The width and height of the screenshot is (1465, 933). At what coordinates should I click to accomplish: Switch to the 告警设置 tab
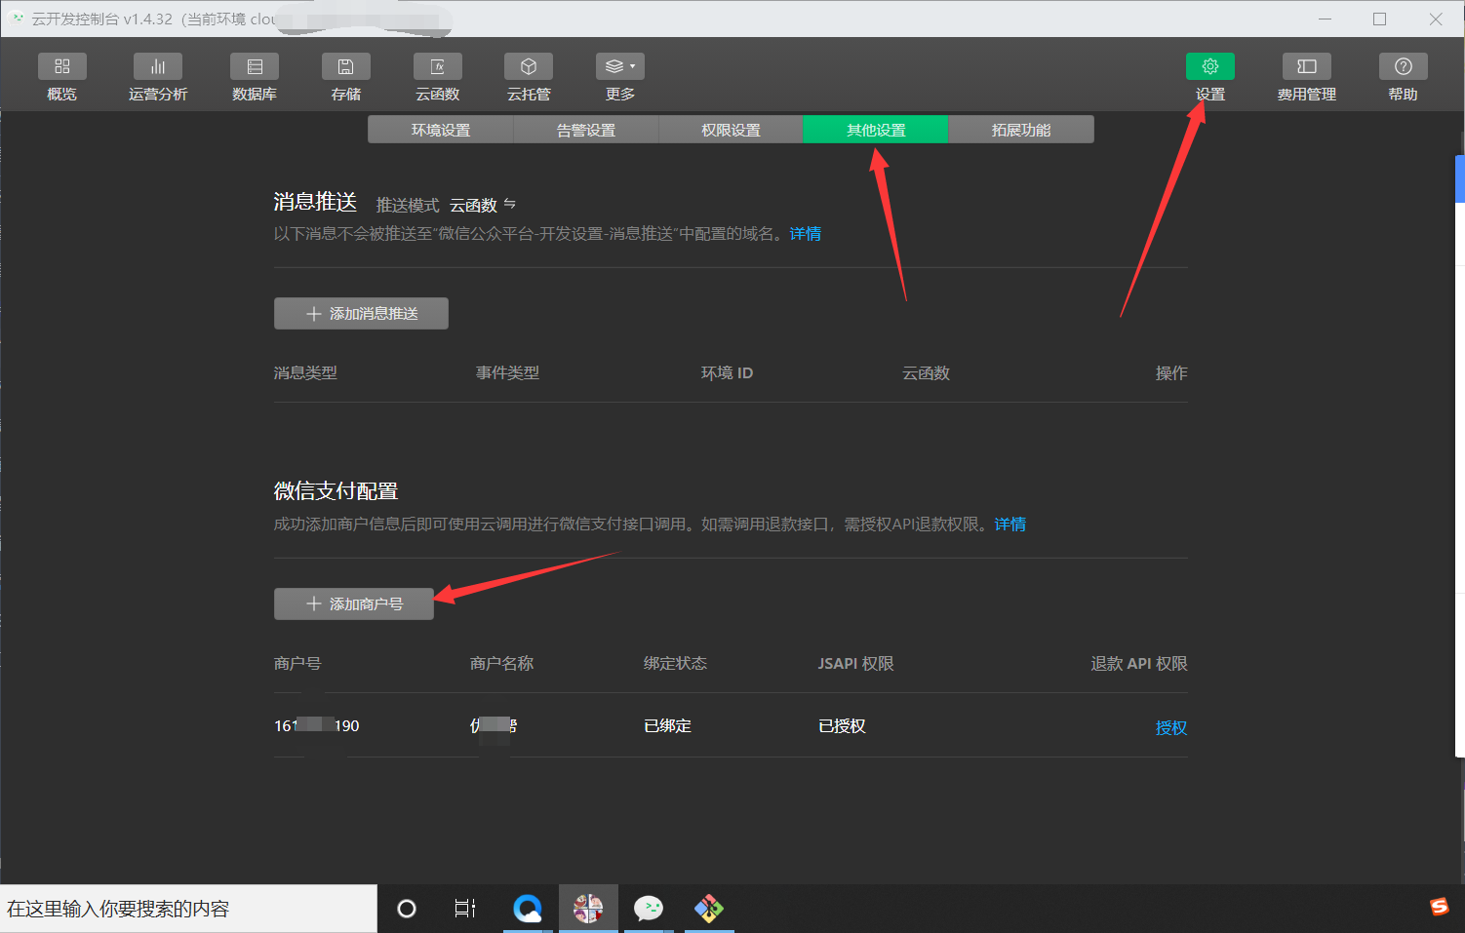pyautogui.click(x=585, y=129)
